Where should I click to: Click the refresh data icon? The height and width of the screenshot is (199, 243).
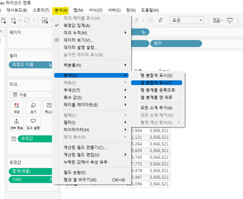pos(27,20)
